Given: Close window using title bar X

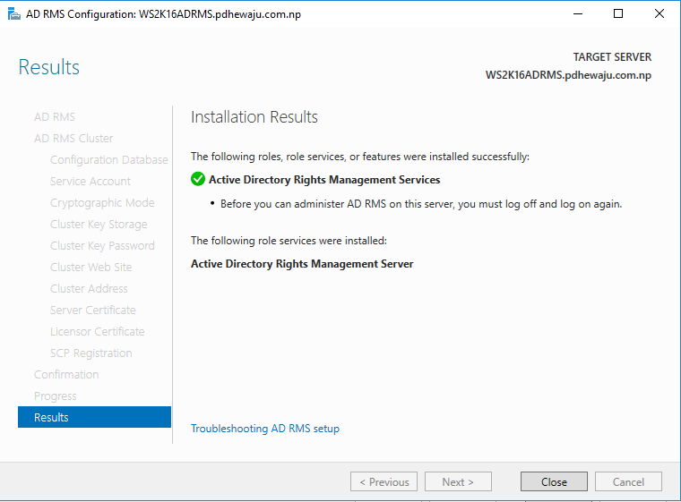Looking at the screenshot, I should click(x=659, y=14).
